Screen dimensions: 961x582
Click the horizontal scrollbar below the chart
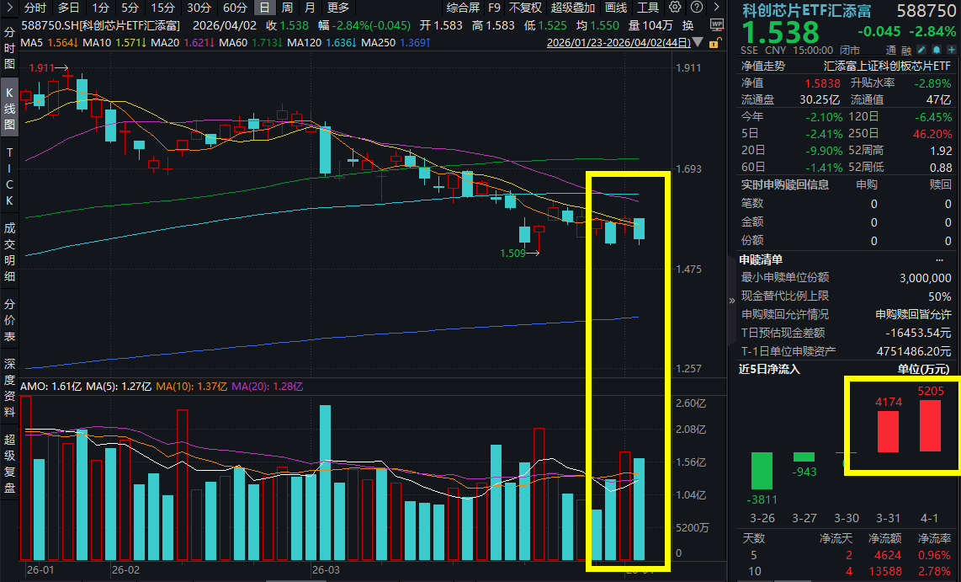click(295, 579)
